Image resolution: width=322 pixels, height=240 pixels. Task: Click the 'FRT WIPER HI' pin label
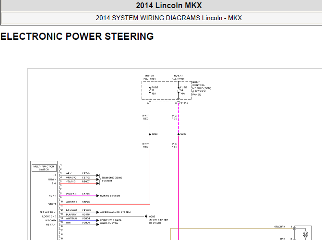point(48,212)
